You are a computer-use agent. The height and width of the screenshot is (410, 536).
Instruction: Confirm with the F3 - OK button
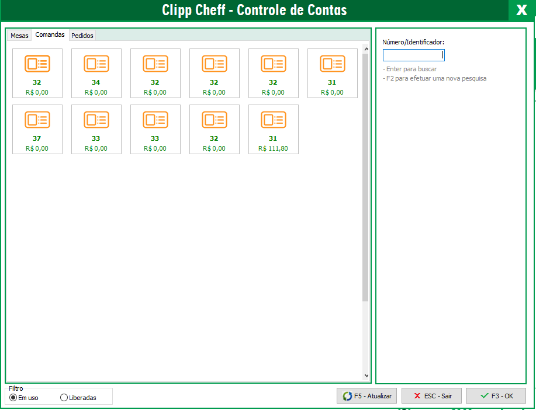(496, 396)
